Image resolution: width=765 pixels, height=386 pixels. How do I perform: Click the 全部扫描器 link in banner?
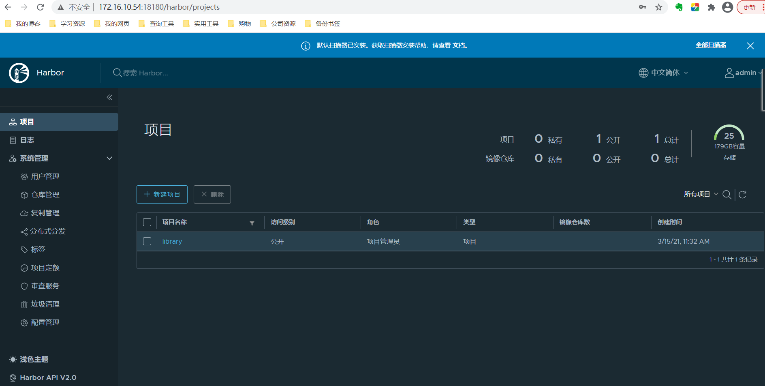(x=711, y=45)
